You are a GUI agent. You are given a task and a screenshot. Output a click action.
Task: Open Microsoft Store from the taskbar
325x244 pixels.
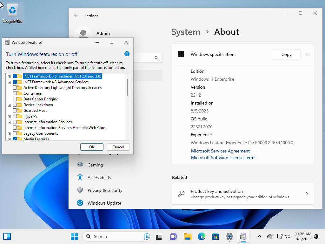pos(216,236)
